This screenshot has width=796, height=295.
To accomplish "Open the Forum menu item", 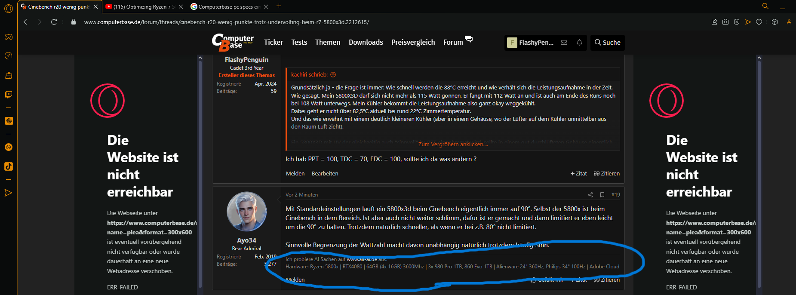I will pos(453,42).
